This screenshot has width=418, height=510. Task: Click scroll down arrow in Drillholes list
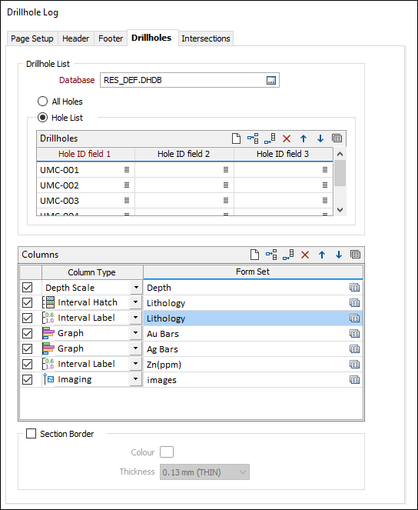click(340, 210)
